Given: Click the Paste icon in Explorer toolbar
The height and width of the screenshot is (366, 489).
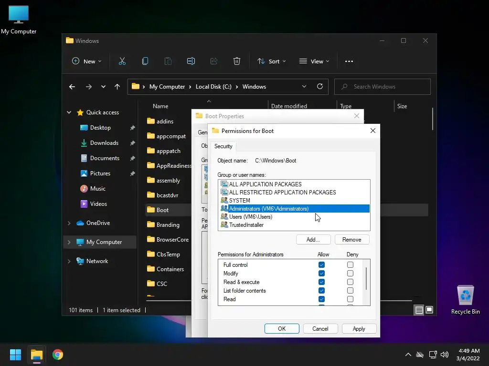Looking at the screenshot, I should 168,61.
